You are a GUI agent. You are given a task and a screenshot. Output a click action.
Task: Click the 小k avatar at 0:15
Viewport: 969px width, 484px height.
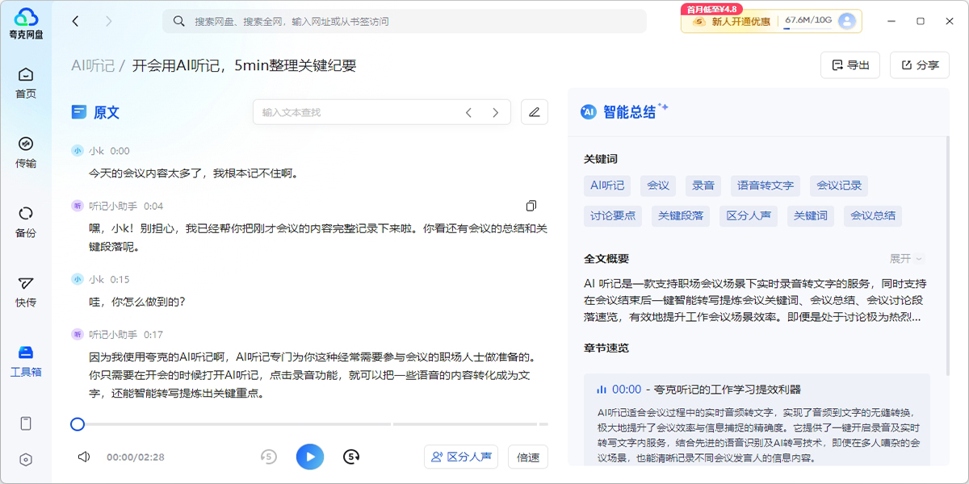click(x=78, y=279)
